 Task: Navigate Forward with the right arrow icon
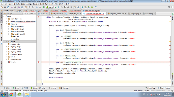[x=40, y=7]
